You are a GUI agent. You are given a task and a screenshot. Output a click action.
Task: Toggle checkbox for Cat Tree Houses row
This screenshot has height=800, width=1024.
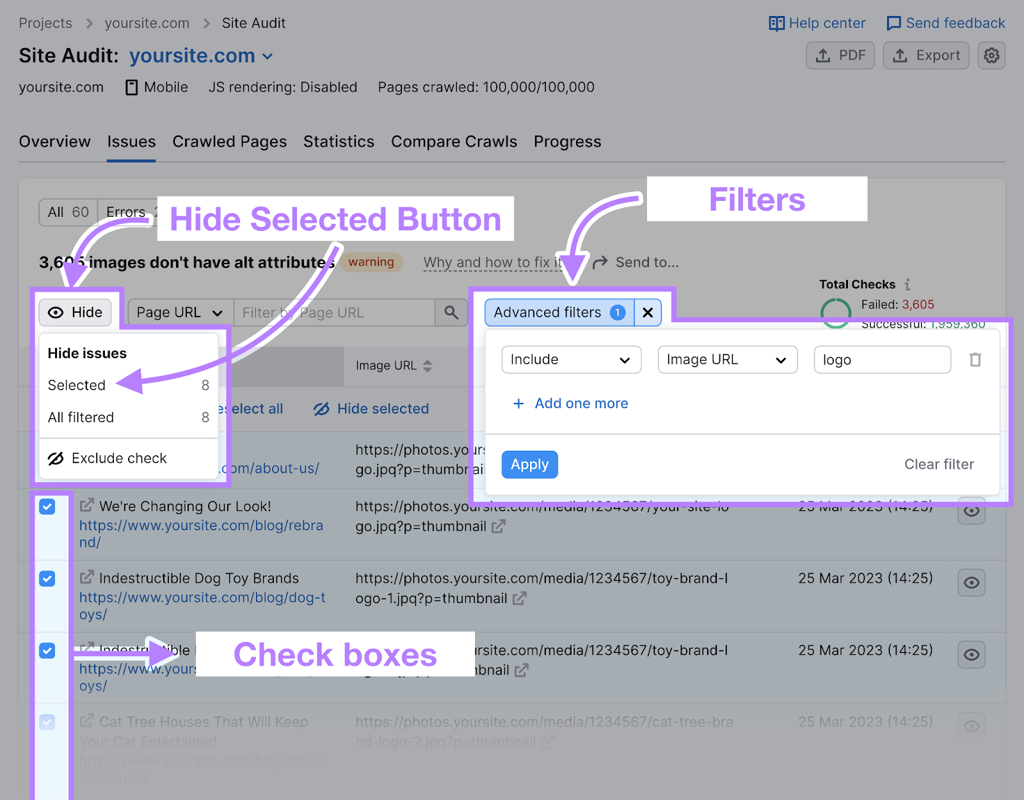[x=47, y=722]
